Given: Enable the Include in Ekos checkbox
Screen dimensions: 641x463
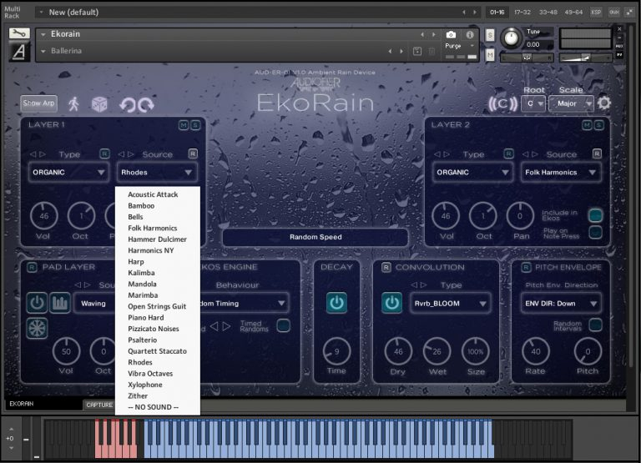Looking at the screenshot, I should click(596, 215).
